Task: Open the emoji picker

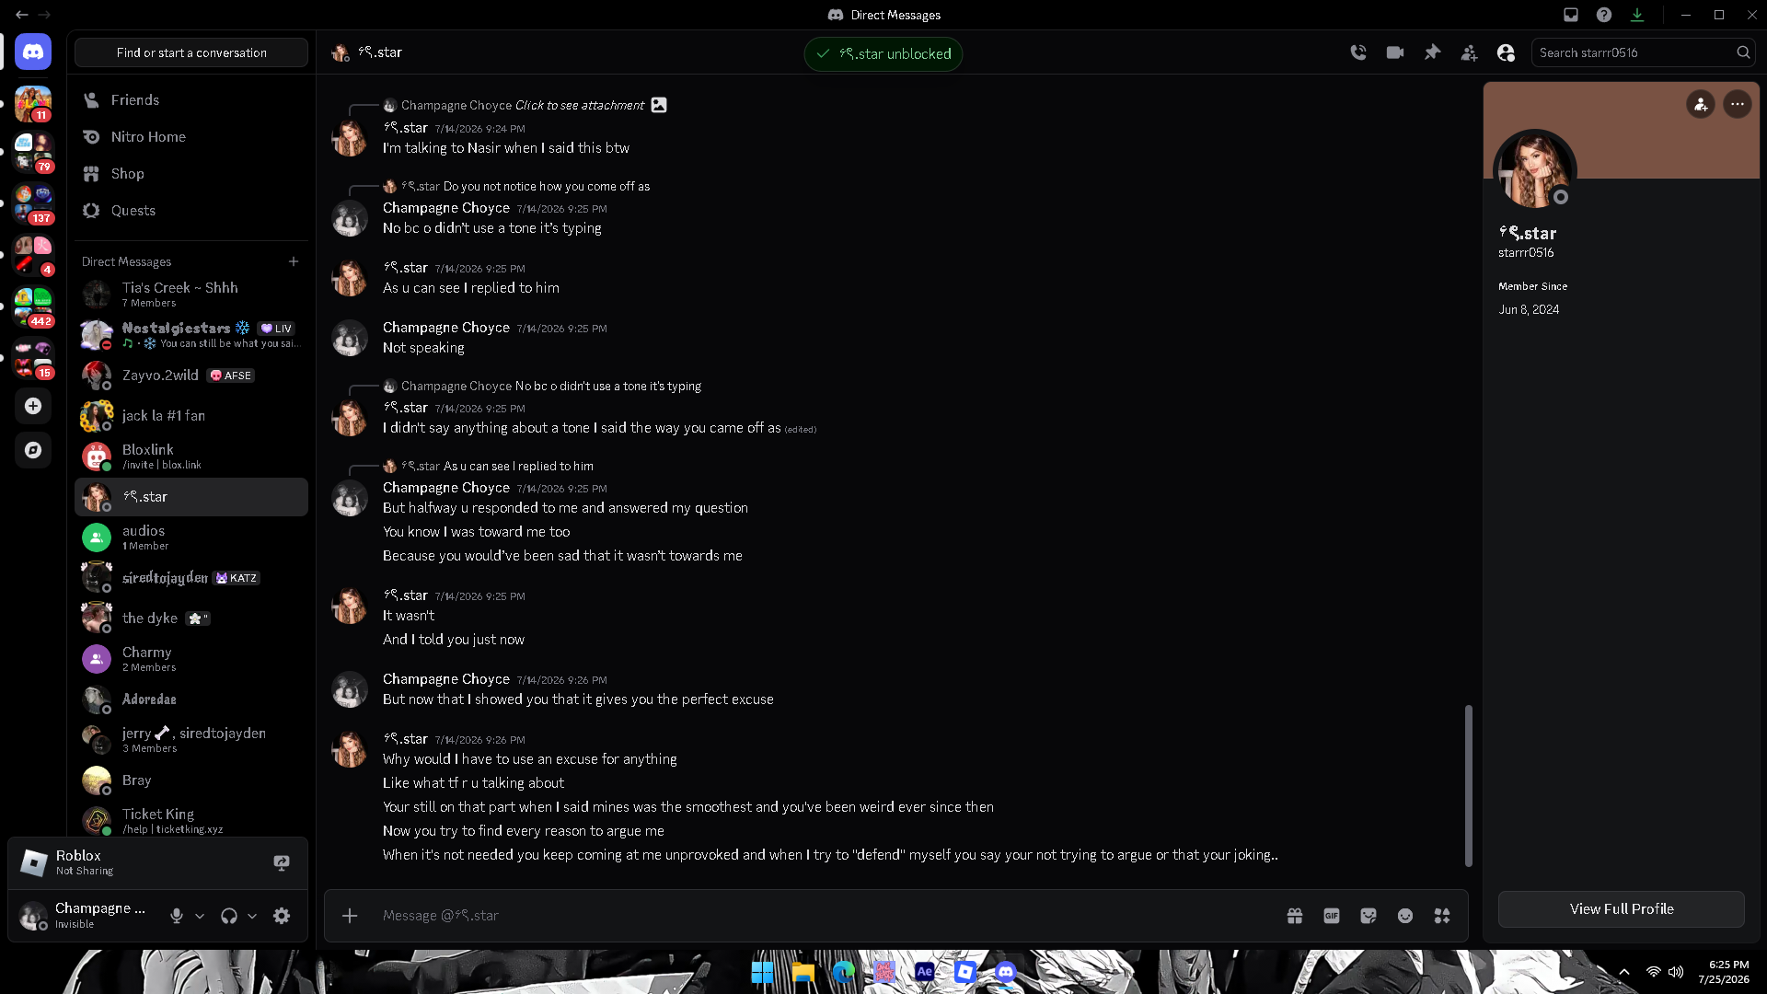Action: 1405,916
